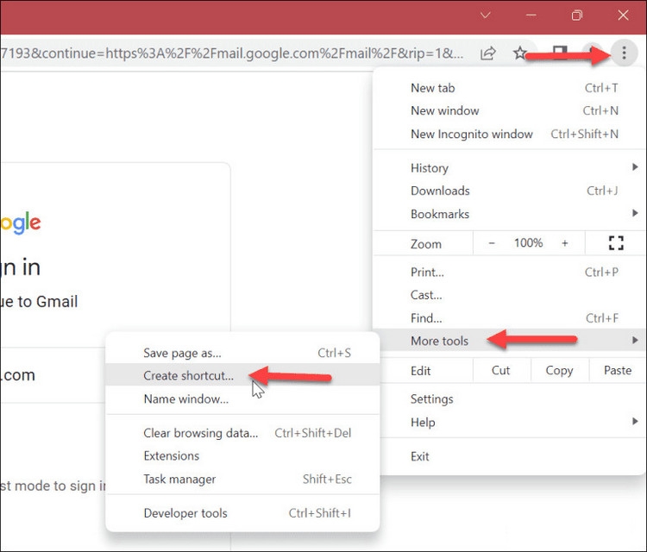Select New tab

click(x=510, y=88)
